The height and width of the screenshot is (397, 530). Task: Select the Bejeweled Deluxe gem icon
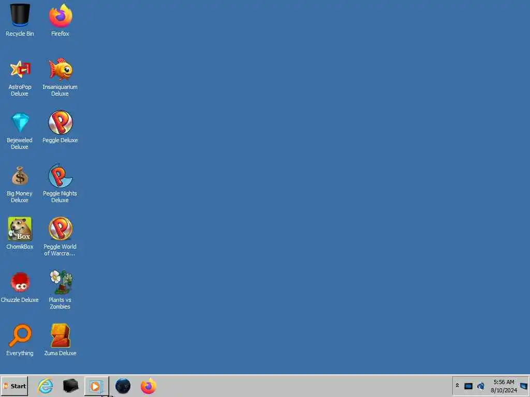click(20, 131)
